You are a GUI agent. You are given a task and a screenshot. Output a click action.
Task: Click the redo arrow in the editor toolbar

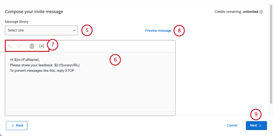[20, 46]
